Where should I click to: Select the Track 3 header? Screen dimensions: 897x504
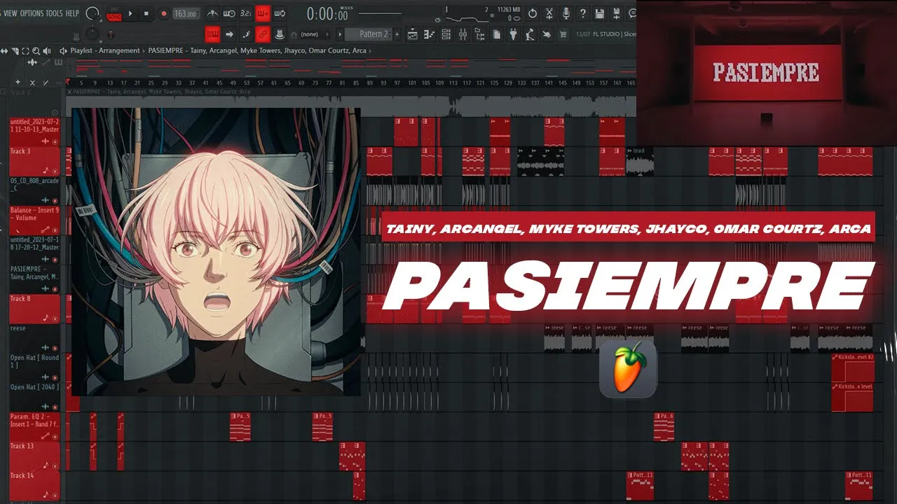pyautogui.click(x=34, y=161)
